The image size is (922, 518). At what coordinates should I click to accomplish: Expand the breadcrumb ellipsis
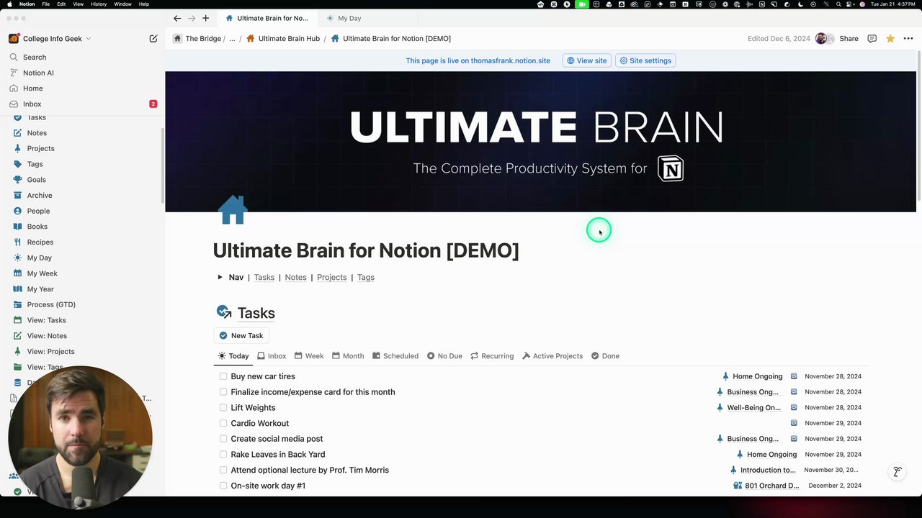[x=232, y=39]
